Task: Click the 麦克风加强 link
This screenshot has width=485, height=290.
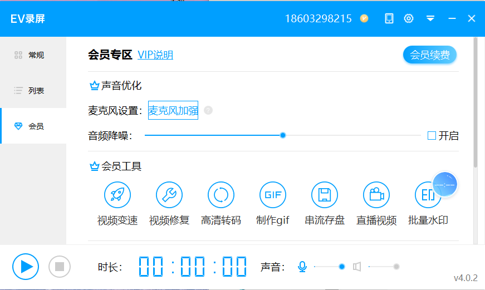Action: [x=173, y=110]
